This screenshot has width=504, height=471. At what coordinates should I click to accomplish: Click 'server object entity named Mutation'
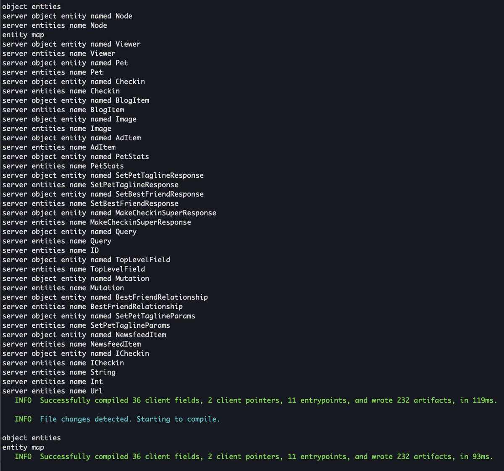pos(76,279)
